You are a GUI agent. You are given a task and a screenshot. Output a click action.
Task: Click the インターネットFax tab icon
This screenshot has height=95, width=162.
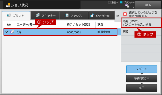[92, 15]
